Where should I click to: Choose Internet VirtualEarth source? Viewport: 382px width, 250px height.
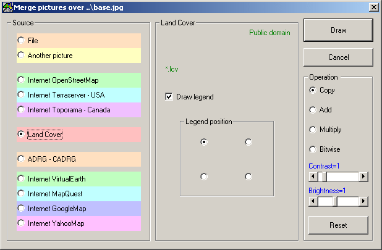tap(22, 179)
